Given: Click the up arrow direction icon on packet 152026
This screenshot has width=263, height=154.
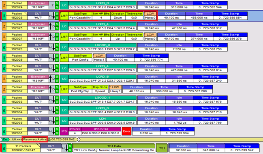Looking at the screenshot, I should point(50,26).
